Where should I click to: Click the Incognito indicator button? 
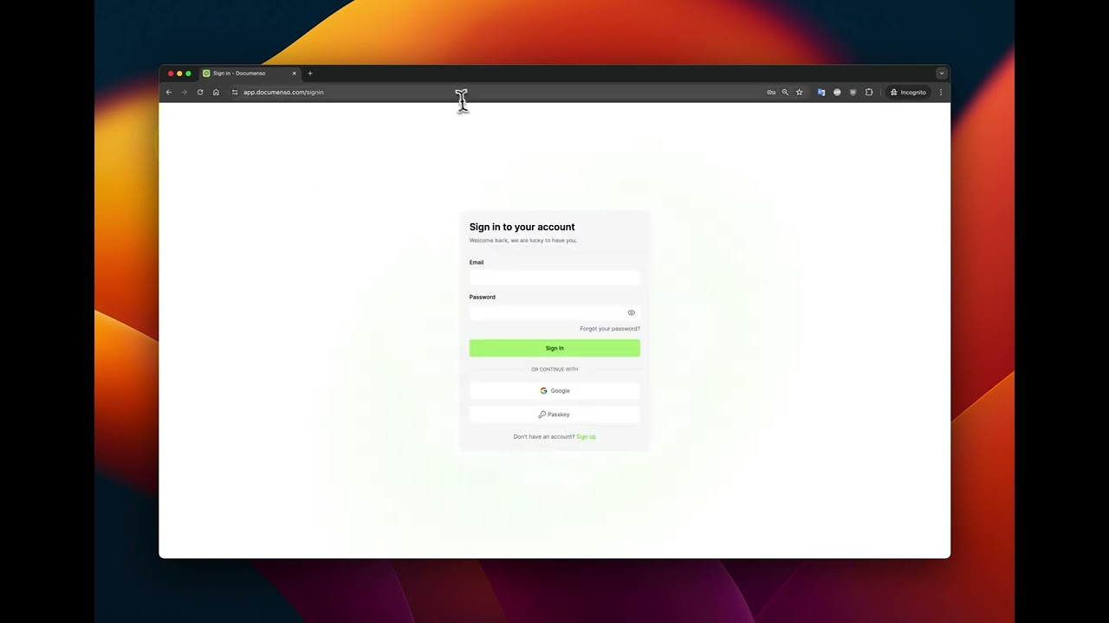[908, 93]
